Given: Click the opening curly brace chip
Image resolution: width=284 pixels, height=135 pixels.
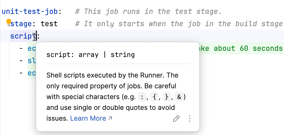Looking at the screenshot, I should [x=154, y=97].
